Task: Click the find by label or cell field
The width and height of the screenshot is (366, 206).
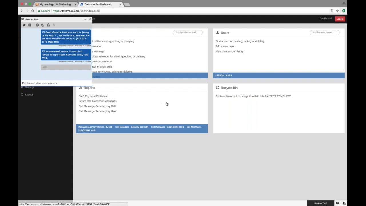Action: 188,33
